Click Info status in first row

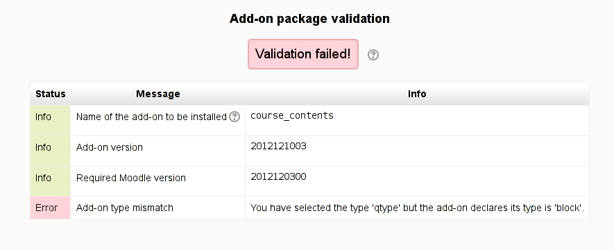click(43, 117)
